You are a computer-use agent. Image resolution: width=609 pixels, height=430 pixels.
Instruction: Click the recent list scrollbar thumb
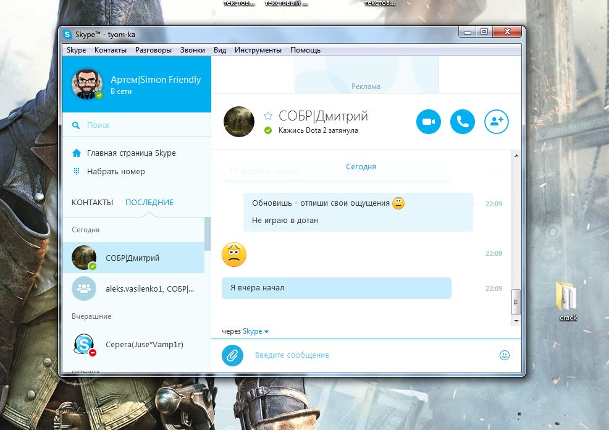(208, 234)
